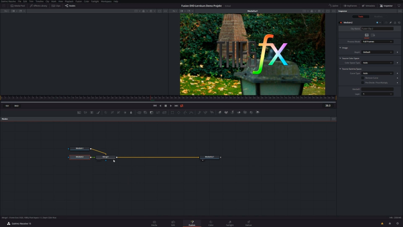Add a Renderer 3D tool

(x=258, y=113)
